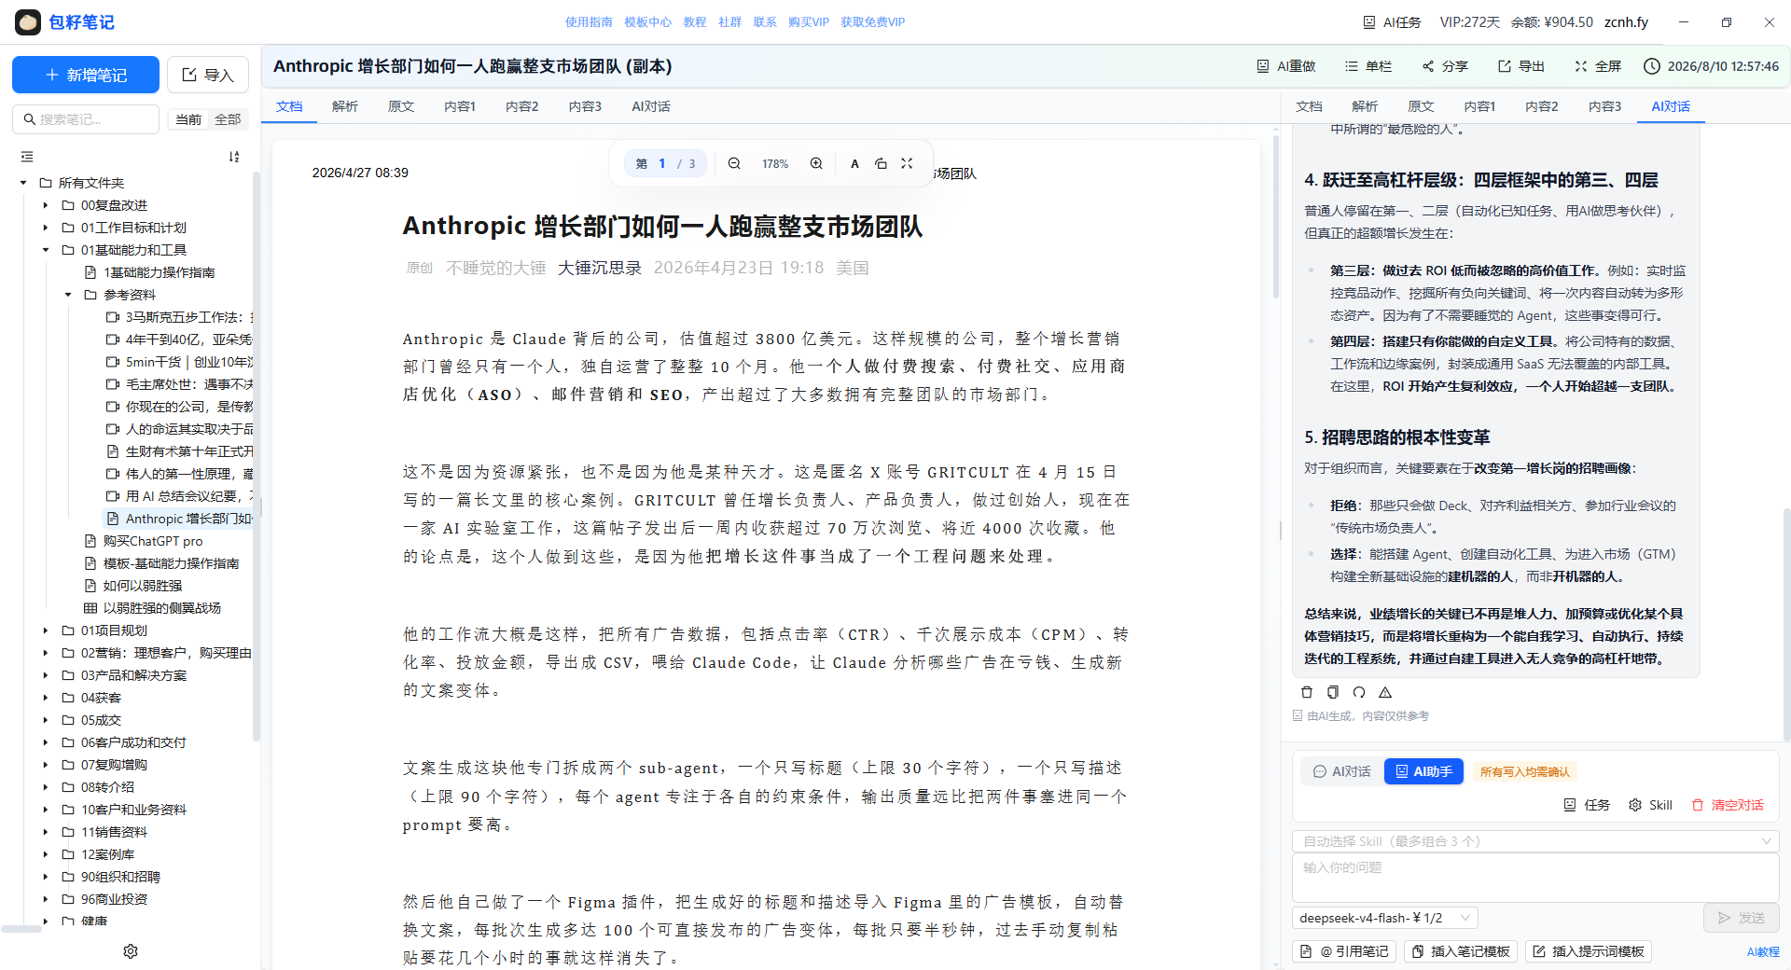
Task: Click @ 引用笔记 button
Action: tap(1345, 951)
